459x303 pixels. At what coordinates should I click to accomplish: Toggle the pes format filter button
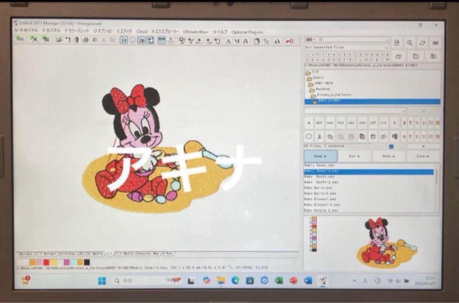[x=351, y=122]
